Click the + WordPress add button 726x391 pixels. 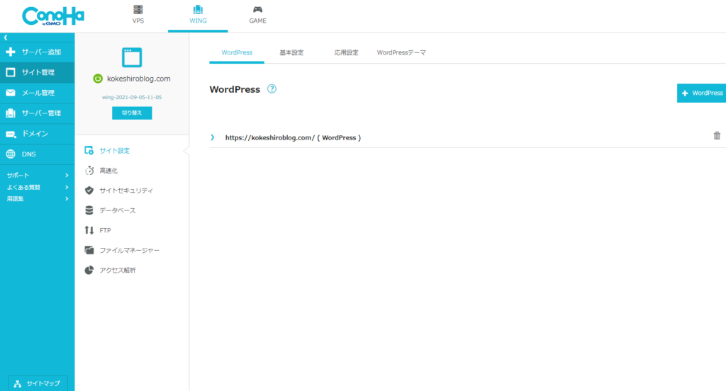coord(701,93)
